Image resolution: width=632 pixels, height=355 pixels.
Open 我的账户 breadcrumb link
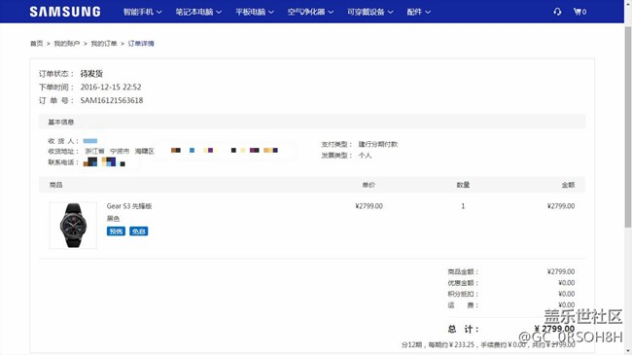67,43
